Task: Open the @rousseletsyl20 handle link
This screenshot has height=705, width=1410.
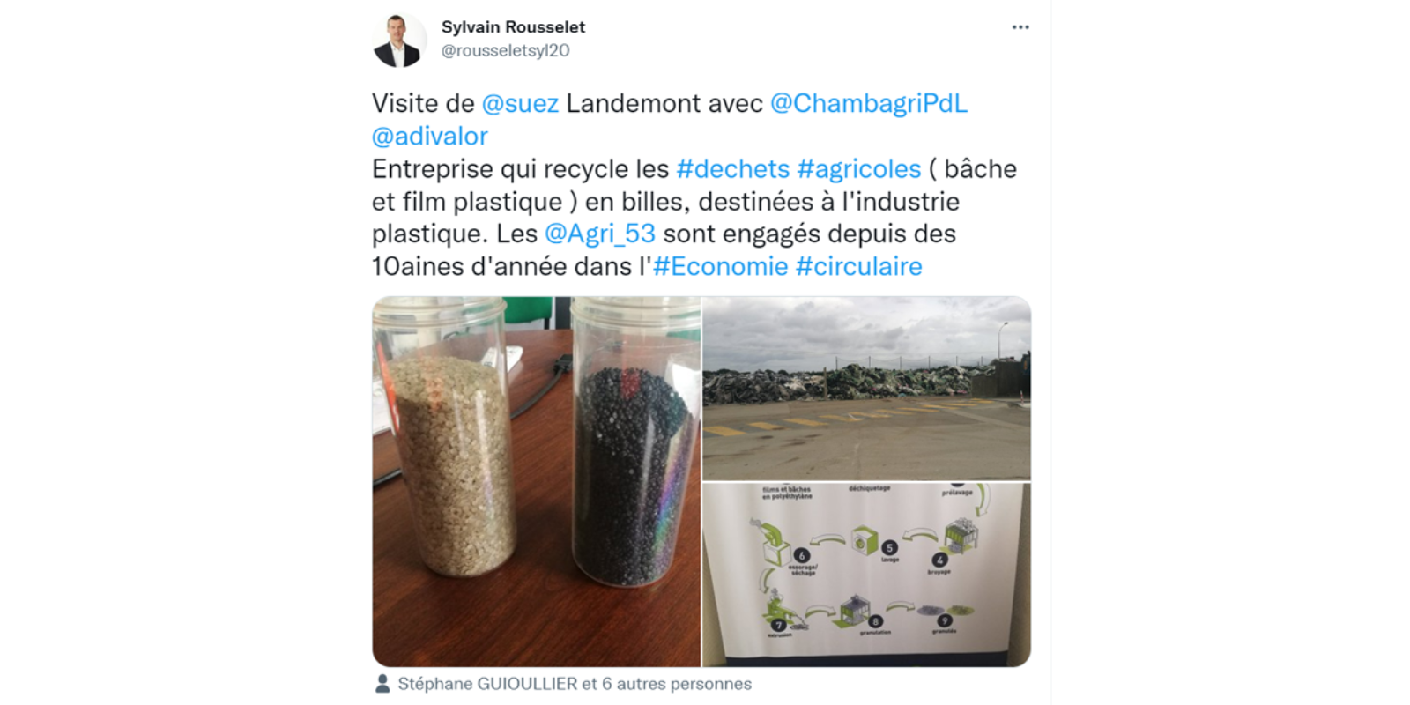Action: click(505, 51)
